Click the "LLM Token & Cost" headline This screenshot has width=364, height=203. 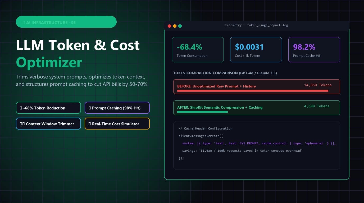pos(78,45)
